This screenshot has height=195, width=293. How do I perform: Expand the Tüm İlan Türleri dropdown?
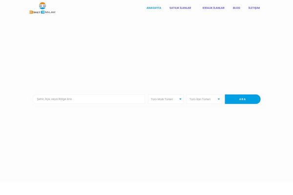tap(205, 99)
